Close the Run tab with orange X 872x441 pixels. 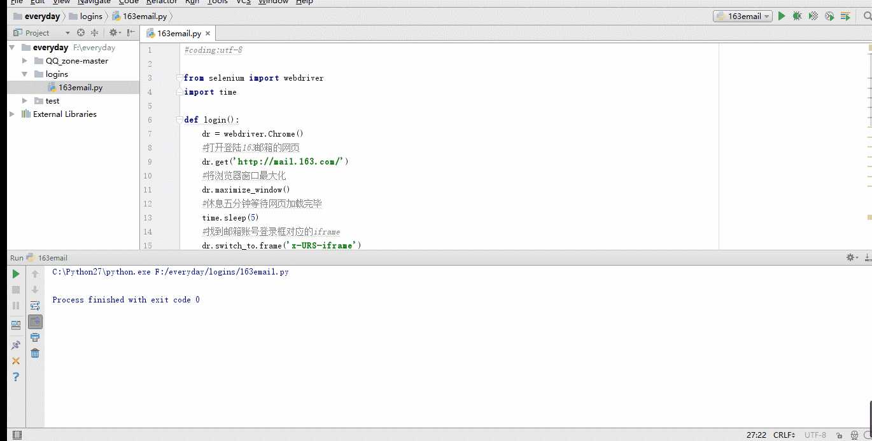[x=16, y=361]
